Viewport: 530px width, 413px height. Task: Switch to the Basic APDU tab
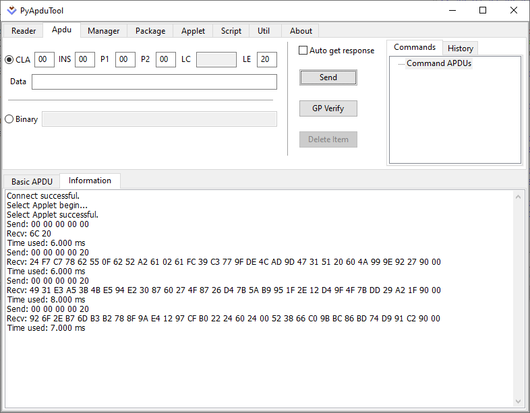coord(31,182)
